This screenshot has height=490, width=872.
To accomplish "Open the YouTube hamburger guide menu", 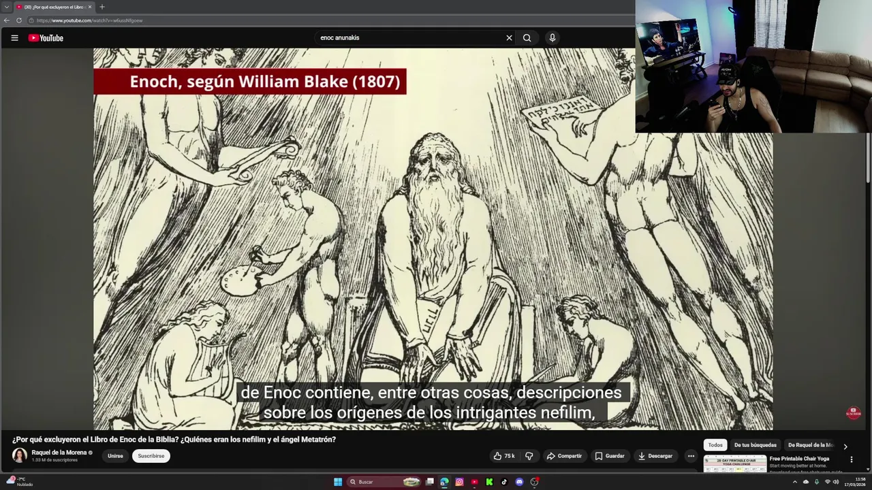I will coord(14,38).
